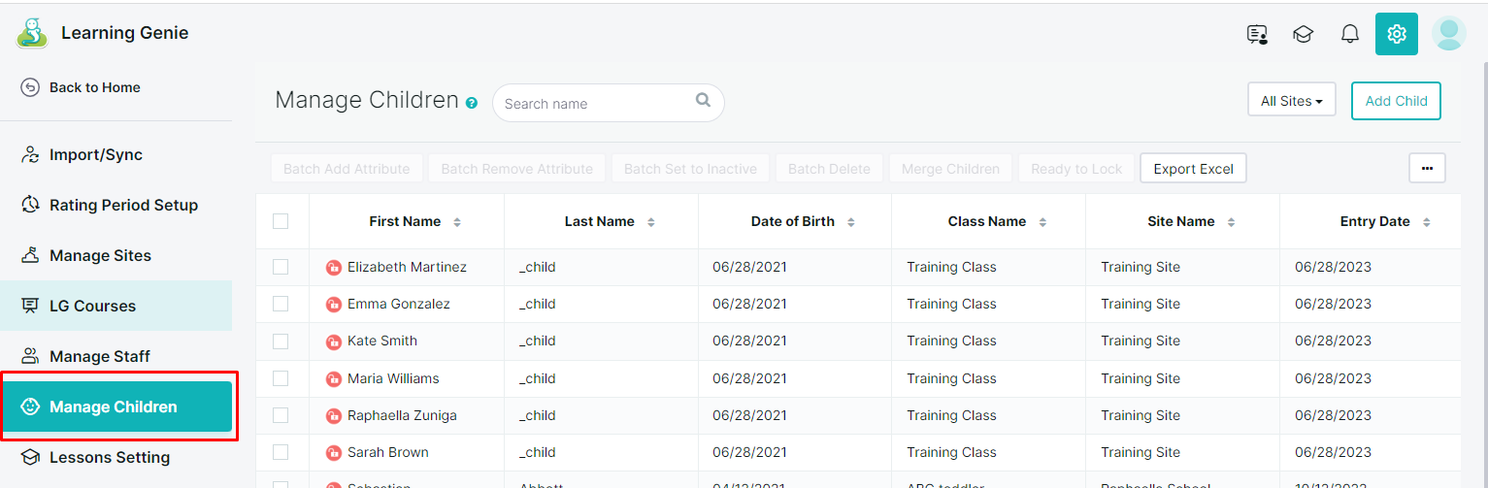Focus the Search name input field

(x=594, y=104)
